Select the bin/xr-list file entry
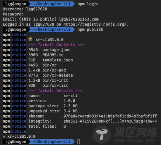 pos(55,86)
